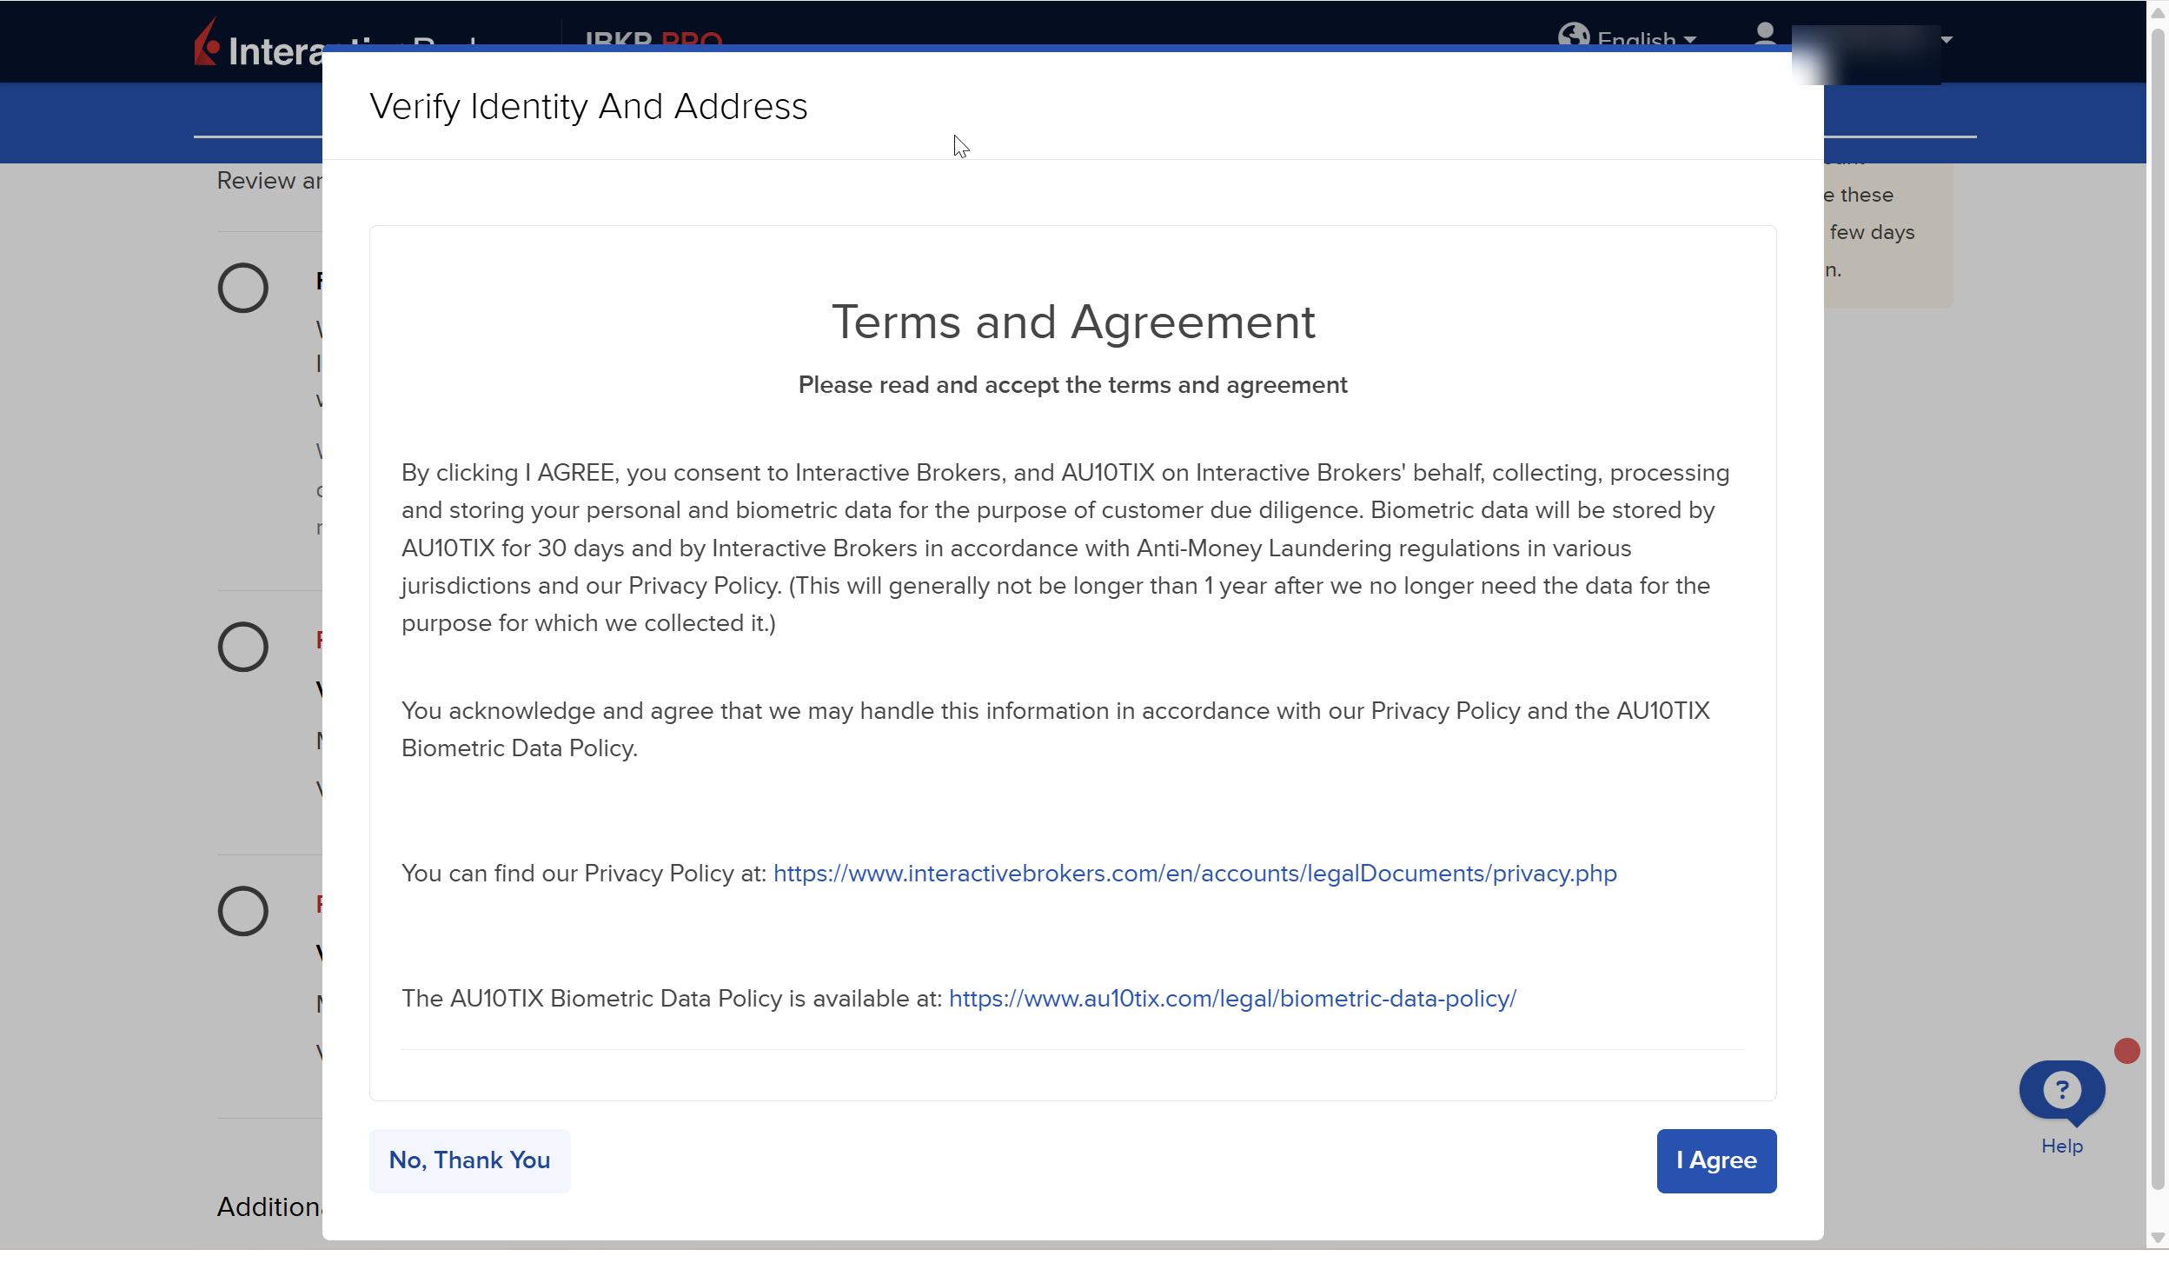Select the first circle task indicator

[242, 288]
